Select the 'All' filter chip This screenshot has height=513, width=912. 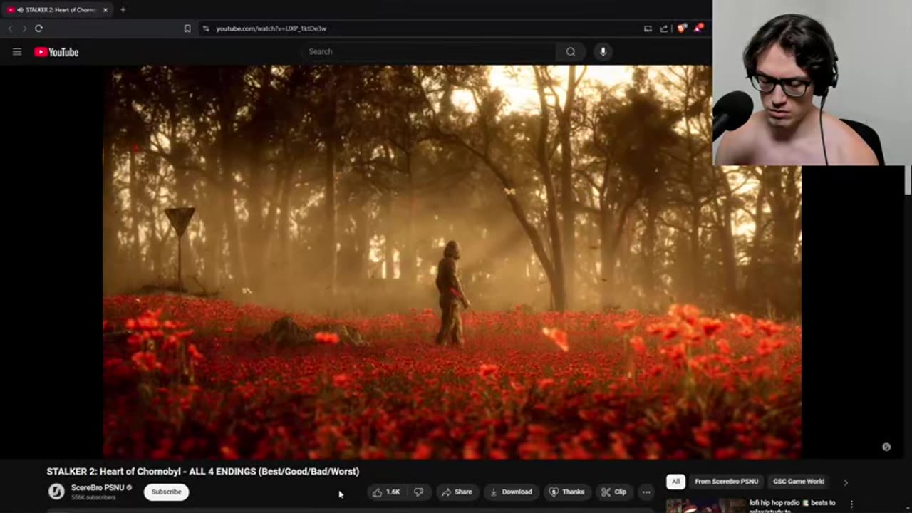[675, 482]
